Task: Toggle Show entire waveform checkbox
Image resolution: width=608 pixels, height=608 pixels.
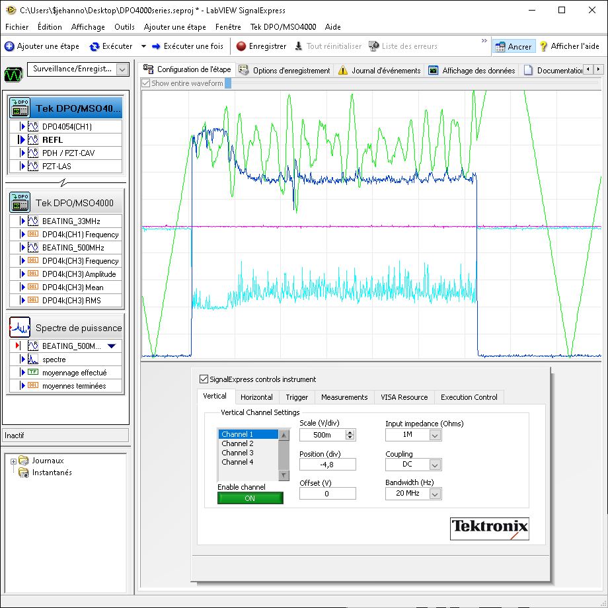Action: click(x=146, y=83)
